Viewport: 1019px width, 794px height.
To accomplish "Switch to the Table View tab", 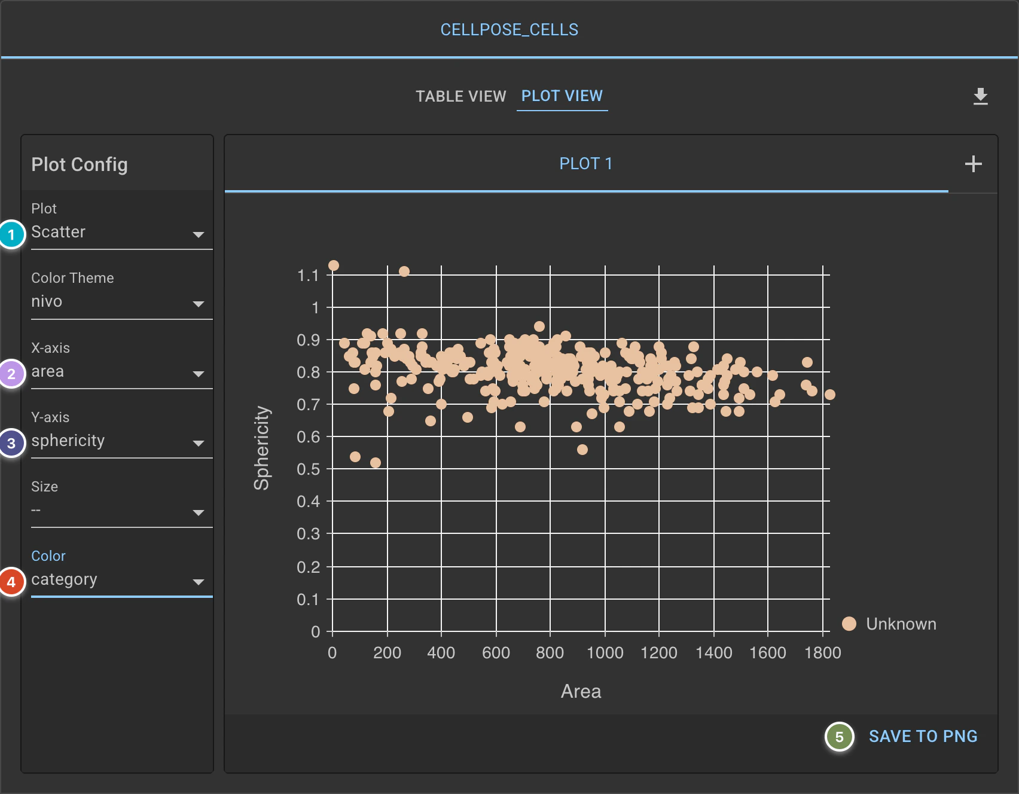I will pyautogui.click(x=461, y=96).
